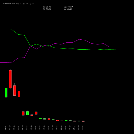
Task: Click the green candlestick for 09 Apr
Action: click(x=28, y=113)
